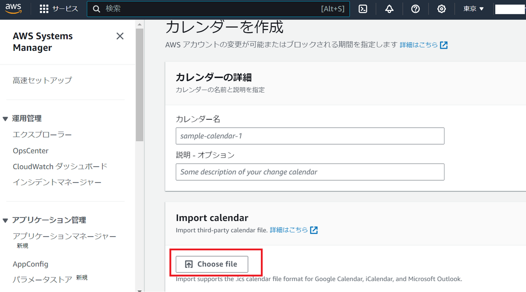Click the 検索 search field
Image resolution: width=526 pixels, height=292 pixels.
pyautogui.click(x=218, y=9)
